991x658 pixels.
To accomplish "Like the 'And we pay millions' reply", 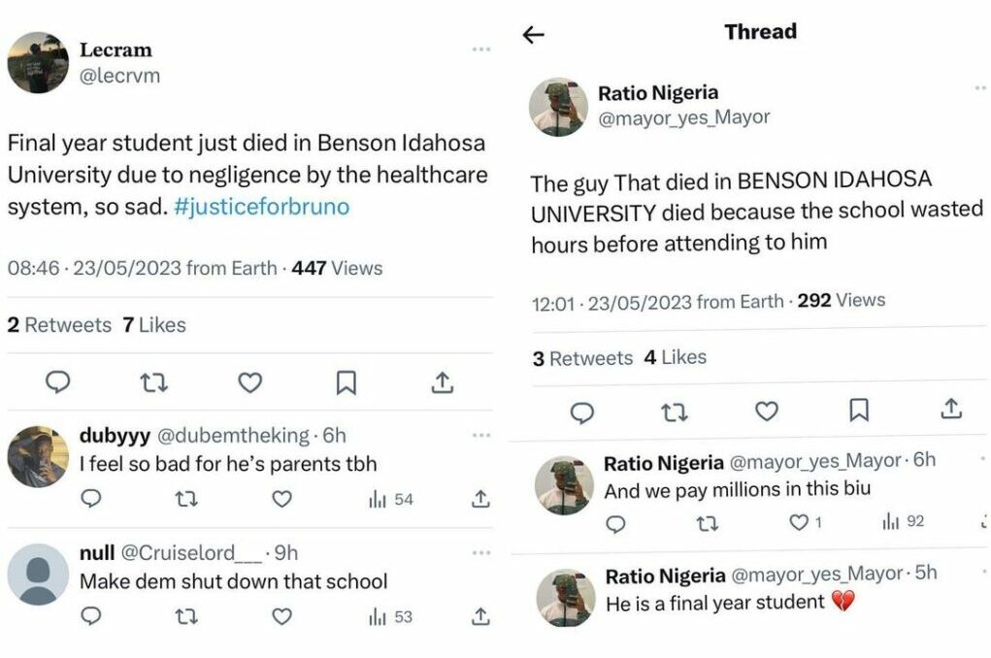I will [x=799, y=523].
